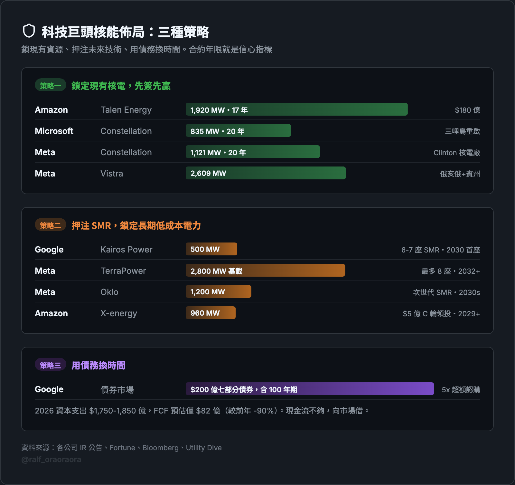This screenshot has width=515, height=485.
Task: Click the Microsoft 835 MW · 20 年 bar
Action: [238, 131]
